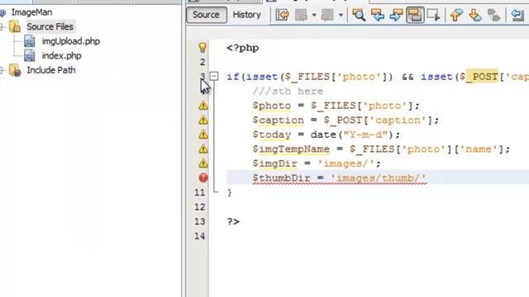Expand the Include Path node
The height and width of the screenshot is (297, 529).
tap(2, 70)
